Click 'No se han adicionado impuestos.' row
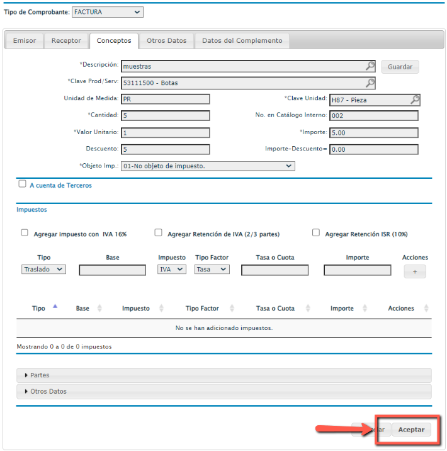 [224, 328]
